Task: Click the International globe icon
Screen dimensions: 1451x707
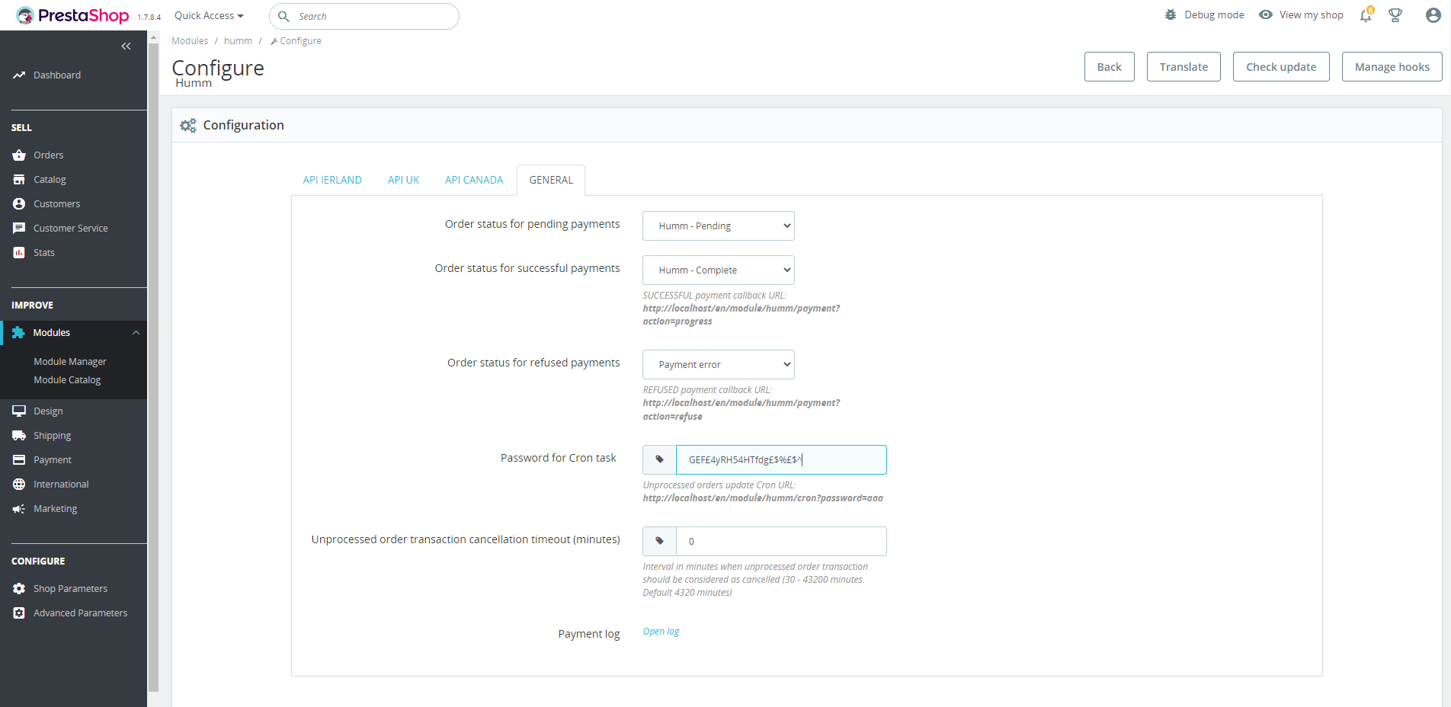Action: coord(19,485)
